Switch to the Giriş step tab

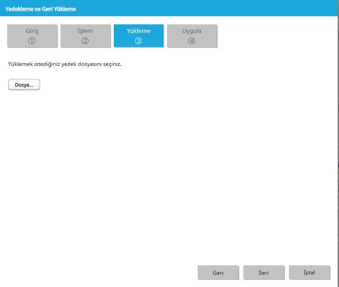pos(32,36)
